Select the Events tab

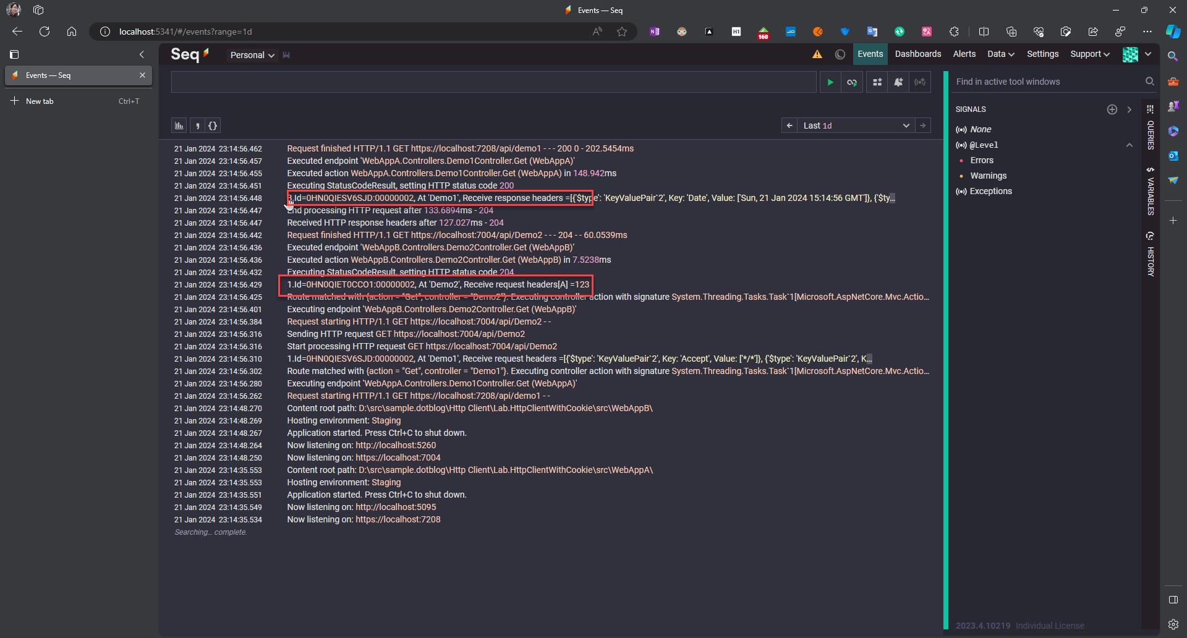click(870, 54)
